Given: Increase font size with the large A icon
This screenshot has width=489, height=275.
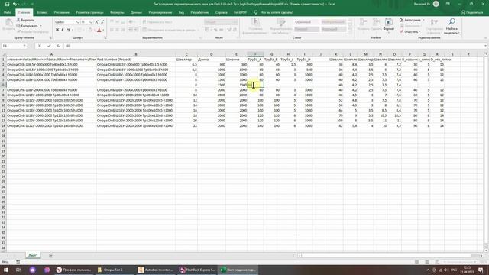Looking at the screenshot, I should pyautogui.click(x=97, y=22).
